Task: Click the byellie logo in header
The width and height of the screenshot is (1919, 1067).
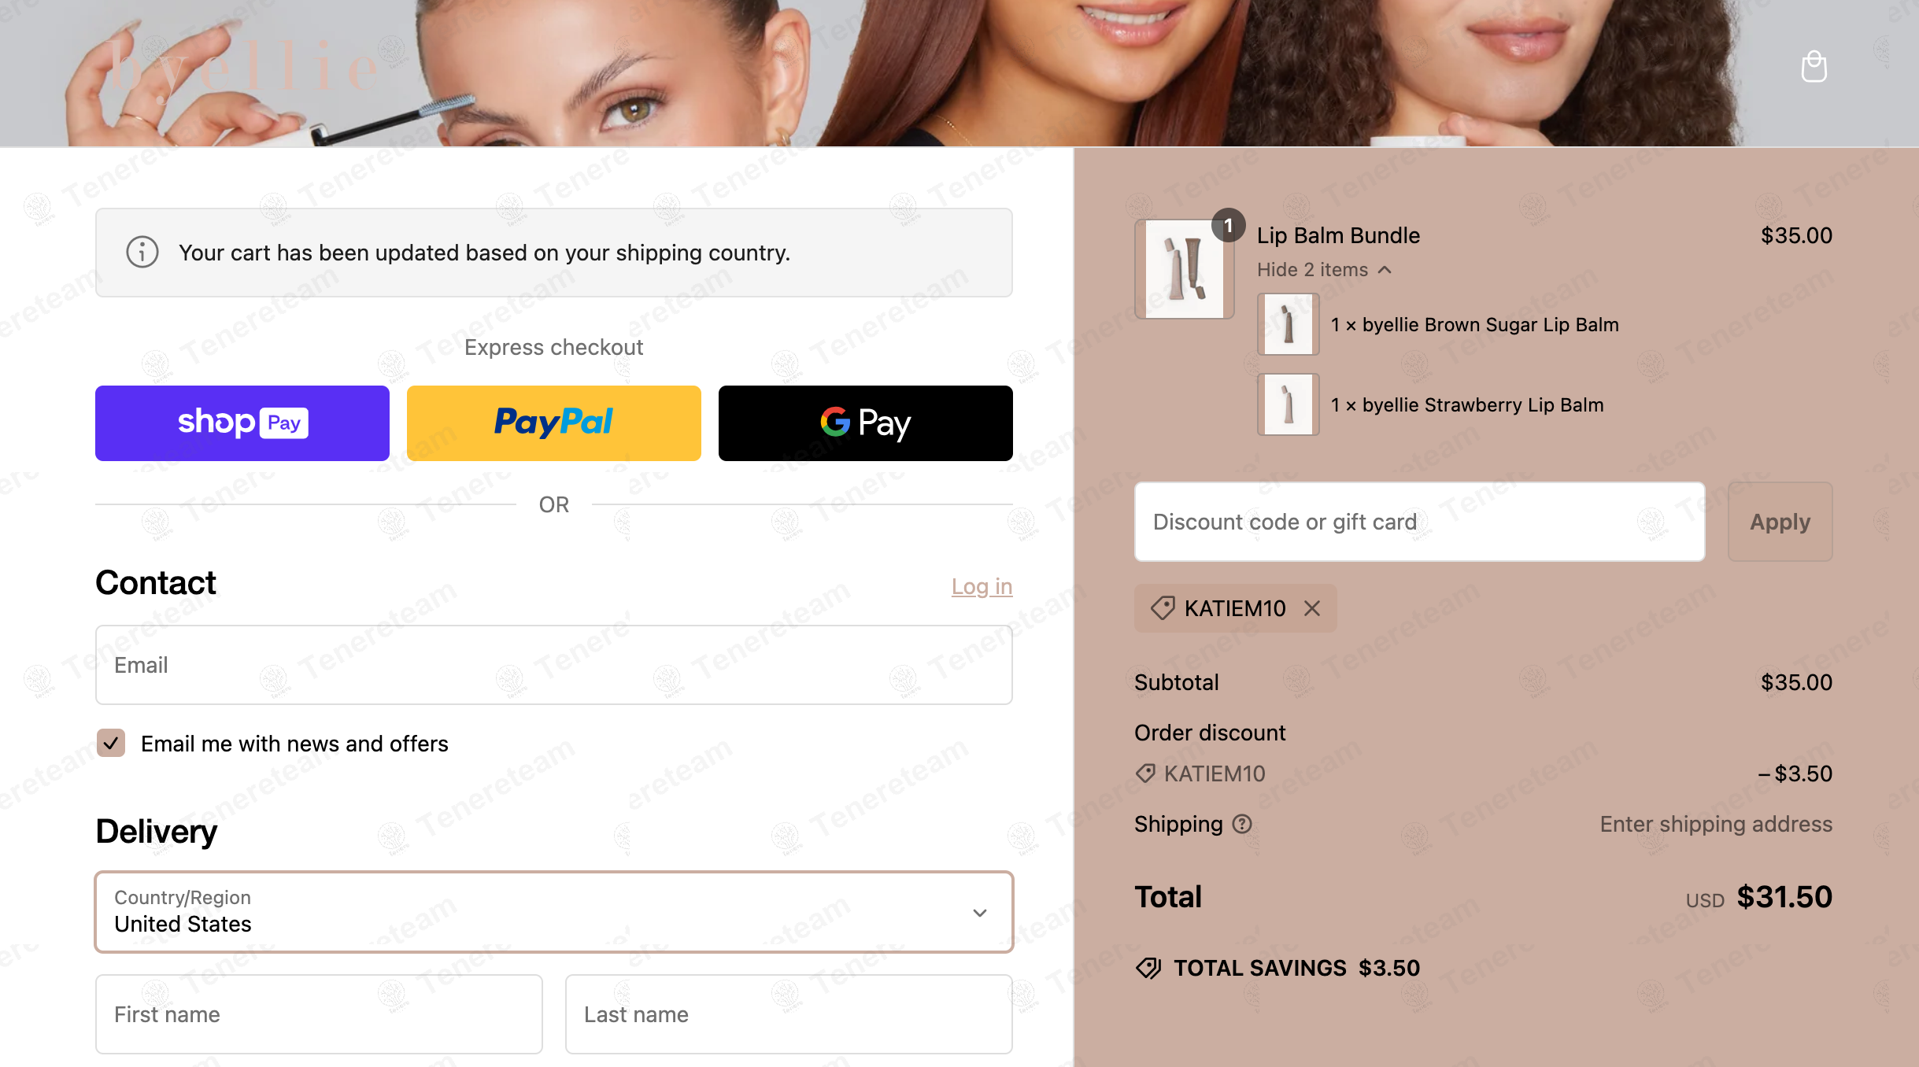Action: coord(243,66)
